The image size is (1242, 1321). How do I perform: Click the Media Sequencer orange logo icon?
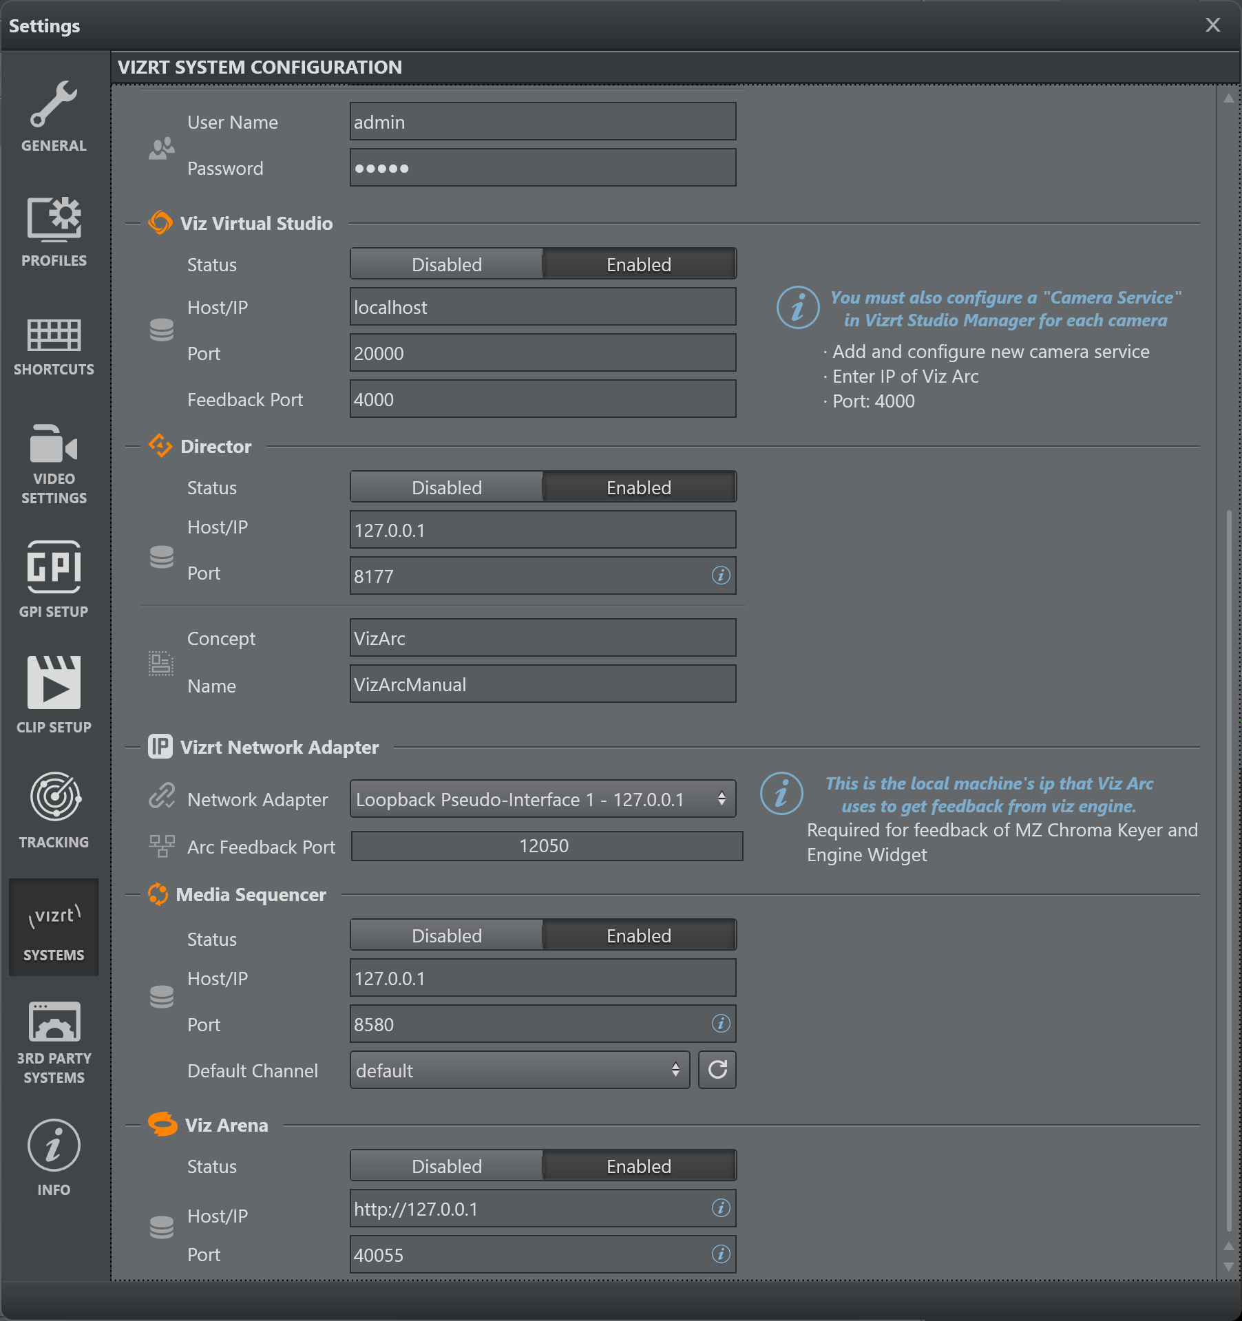click(158, 894)
